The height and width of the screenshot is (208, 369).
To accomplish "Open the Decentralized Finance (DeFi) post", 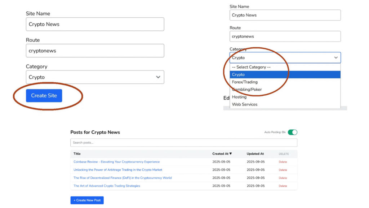I will 123,178.
